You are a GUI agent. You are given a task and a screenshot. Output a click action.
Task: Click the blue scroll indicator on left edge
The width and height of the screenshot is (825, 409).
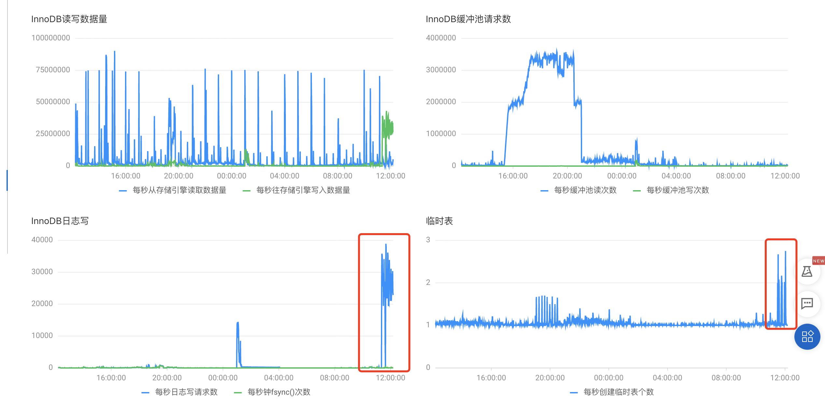point(7,180)
